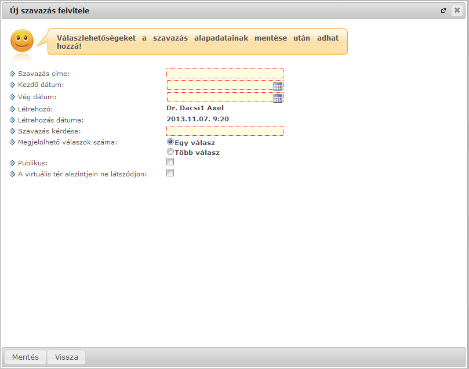Click the 'Publikus:' label
Viewport: 469px width, 369px height.
coord(33,164)
